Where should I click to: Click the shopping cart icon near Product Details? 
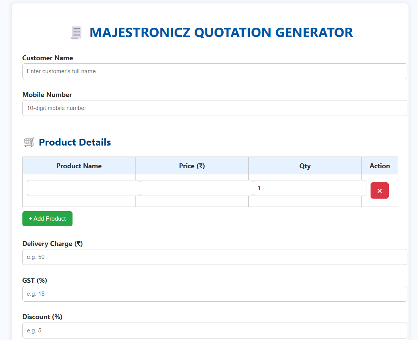coord(29,142)
